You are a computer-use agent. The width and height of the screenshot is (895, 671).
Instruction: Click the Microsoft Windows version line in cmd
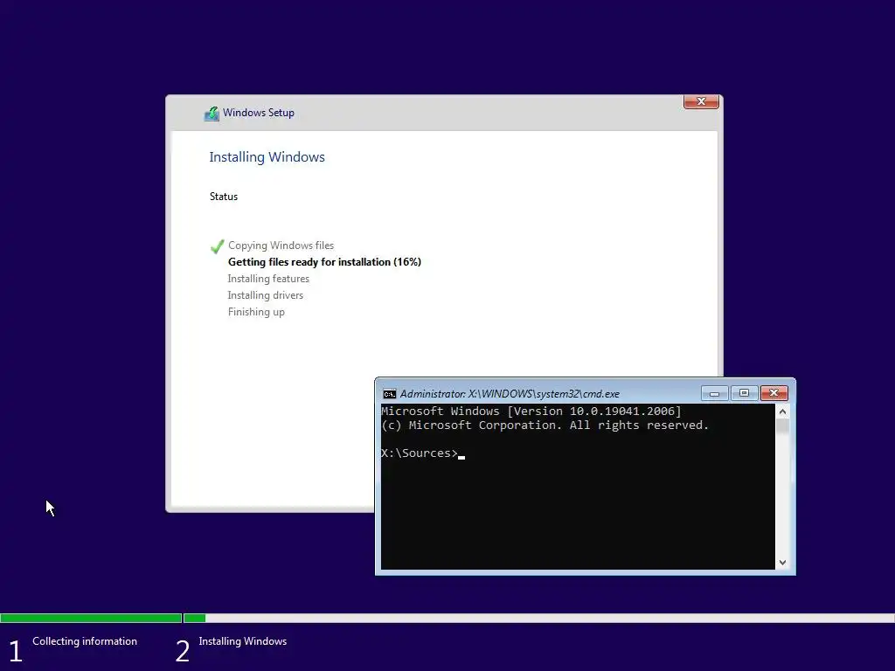(x=531, y=412)
